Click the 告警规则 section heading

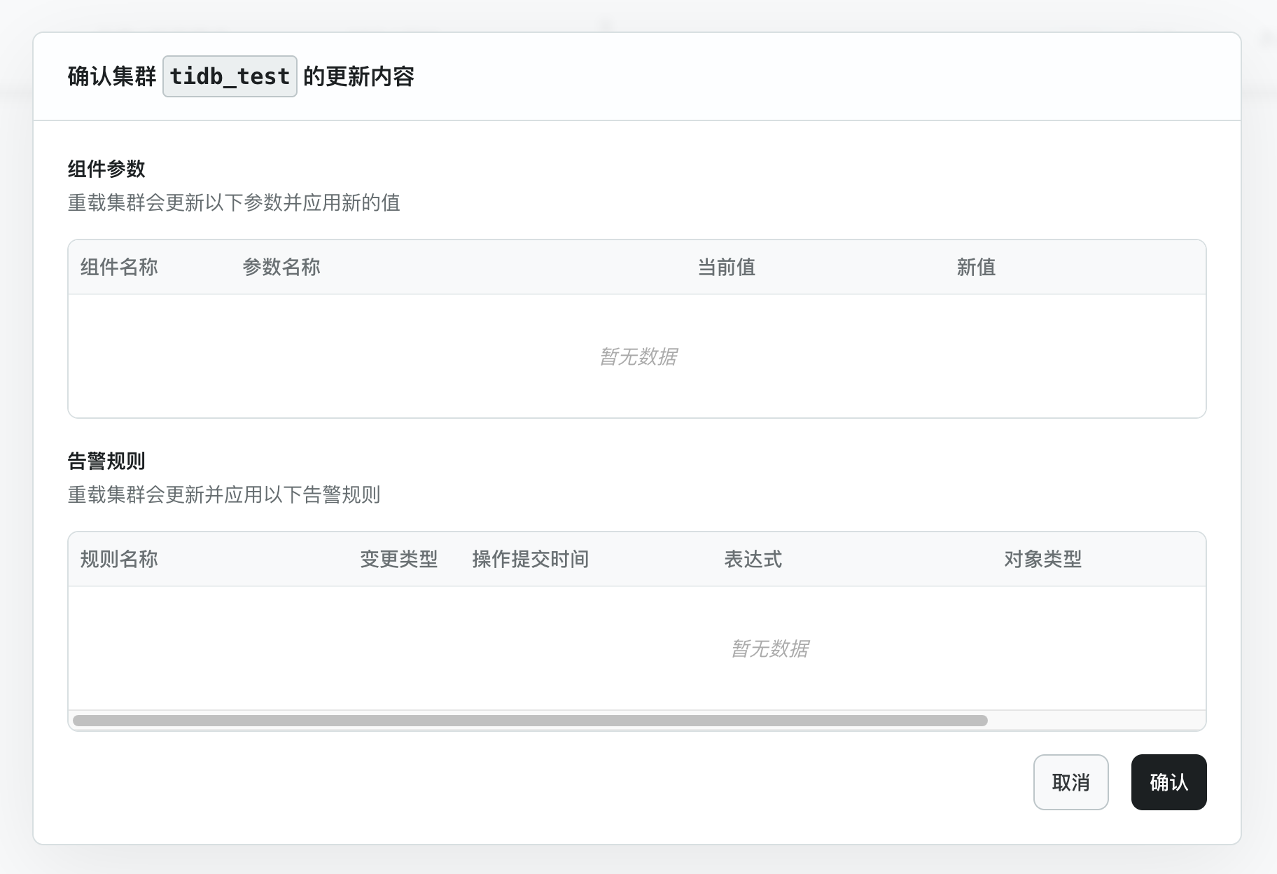tap(105, 462)
